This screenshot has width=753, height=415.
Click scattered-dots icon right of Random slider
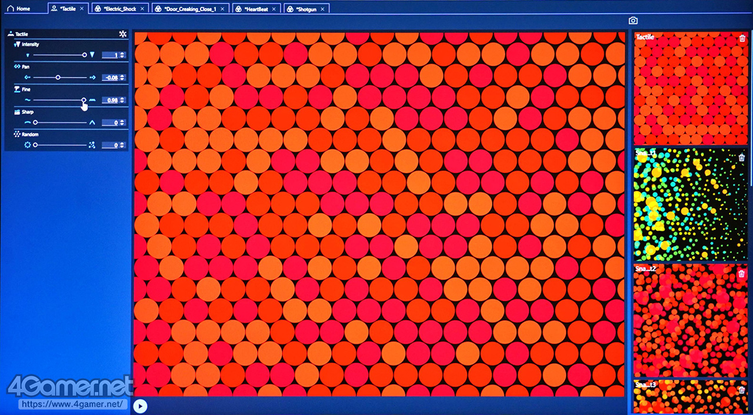click(x=92, y=145)
